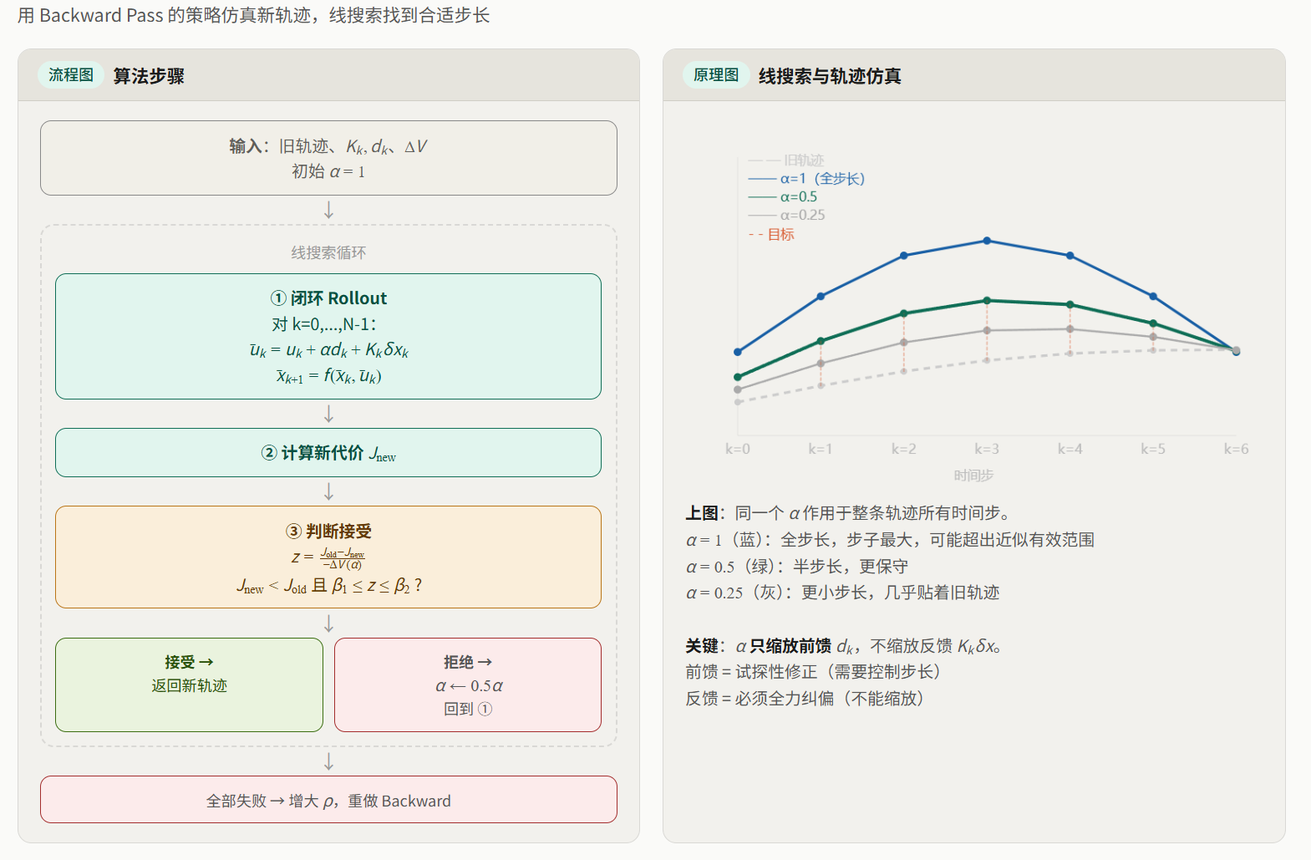Image resolution: width=1311 pixels, height=860 pixels.
Task: Click the k=6 axis tick label
Action: coord(1236,450)
